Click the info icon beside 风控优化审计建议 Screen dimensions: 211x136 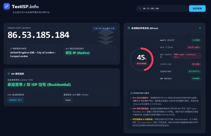(x=131, y=93)
